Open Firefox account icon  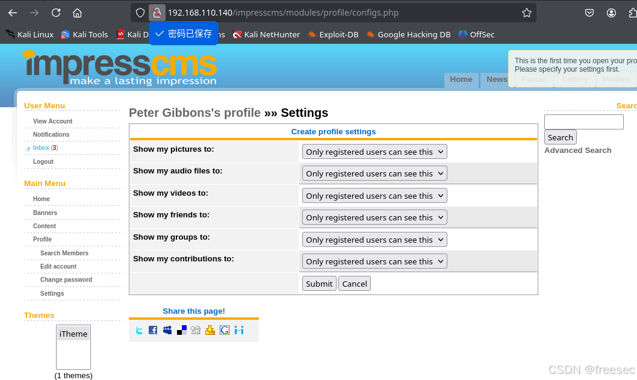(x=611, y=13)
